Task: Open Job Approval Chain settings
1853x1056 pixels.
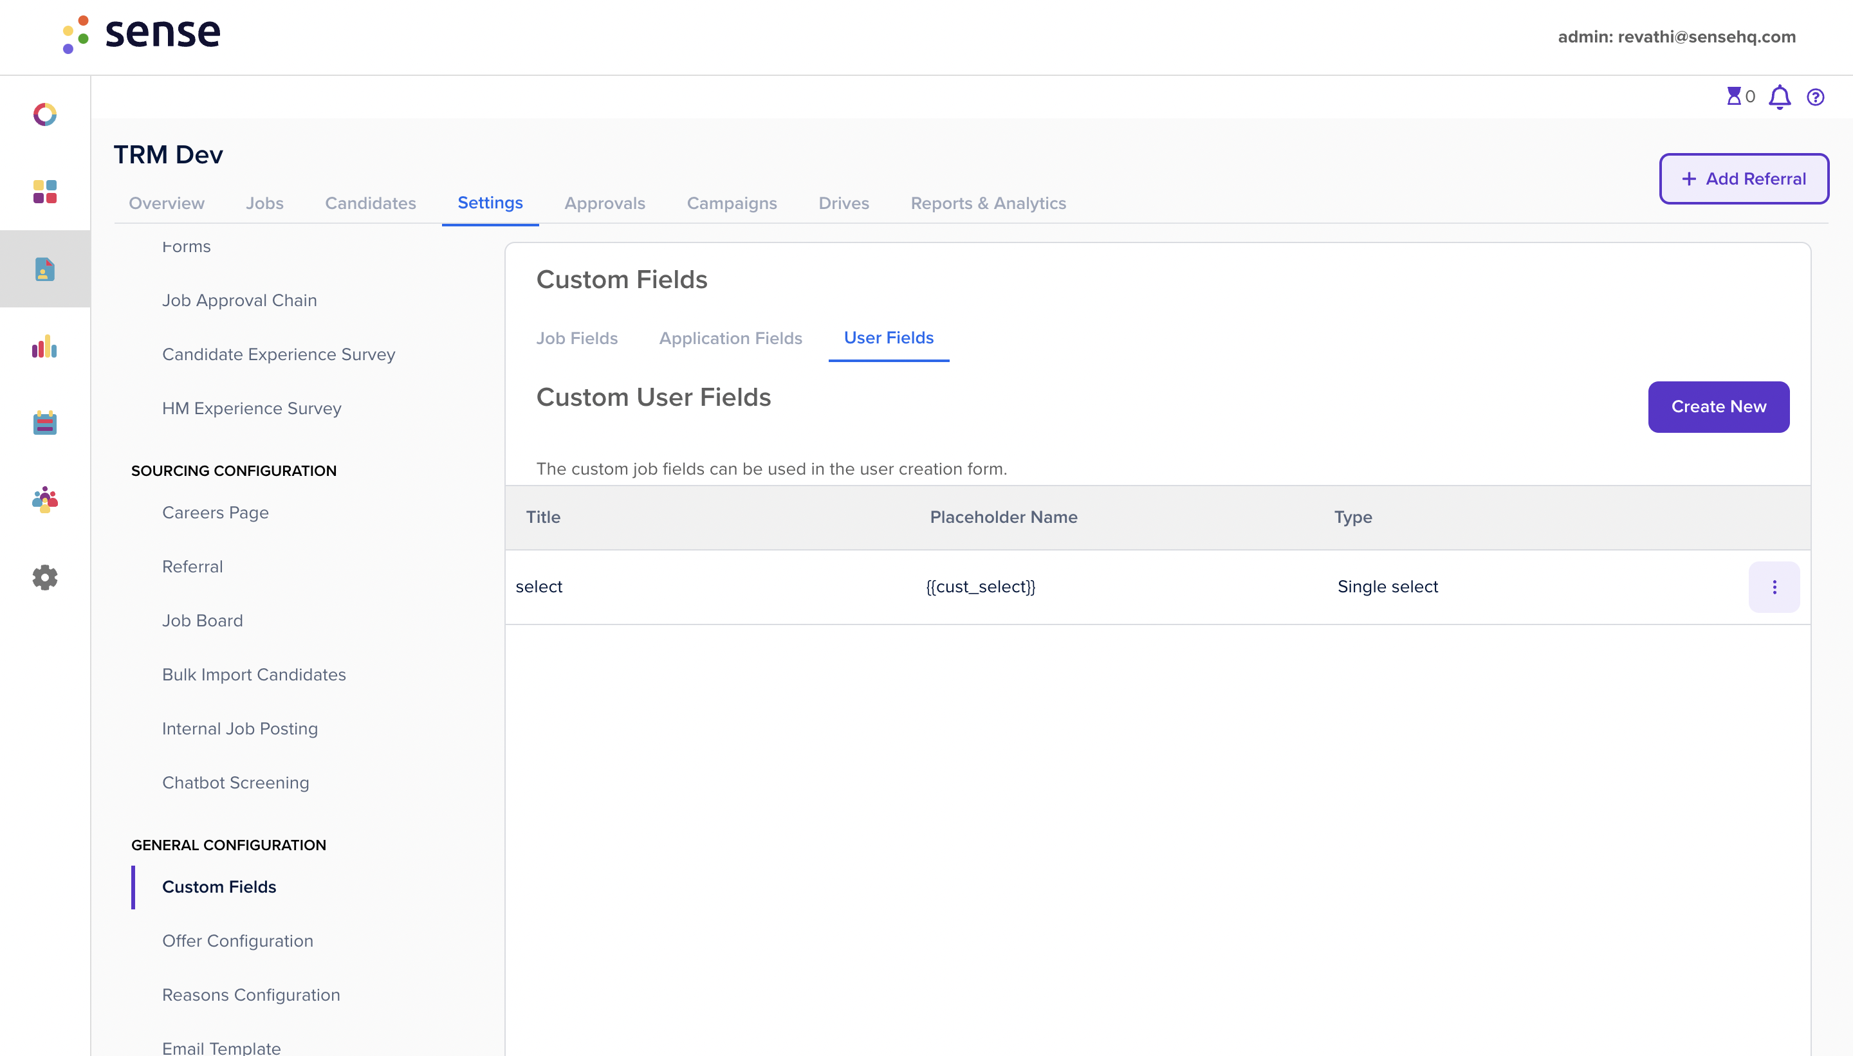Action: click(239, 300)
